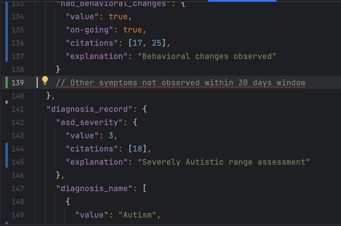The image size is (341, 226).
Task: Click the "Behavioral changes observed" string
Action: 209,56
